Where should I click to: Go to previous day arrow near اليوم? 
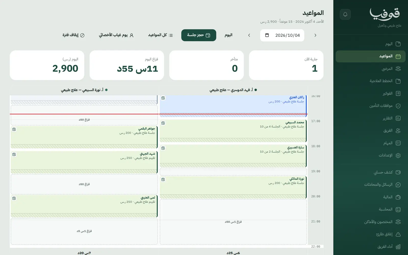(249, 35)
